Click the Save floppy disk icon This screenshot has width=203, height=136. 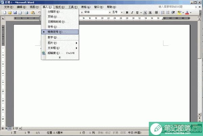pyautogui.click(x=15, y=12)
